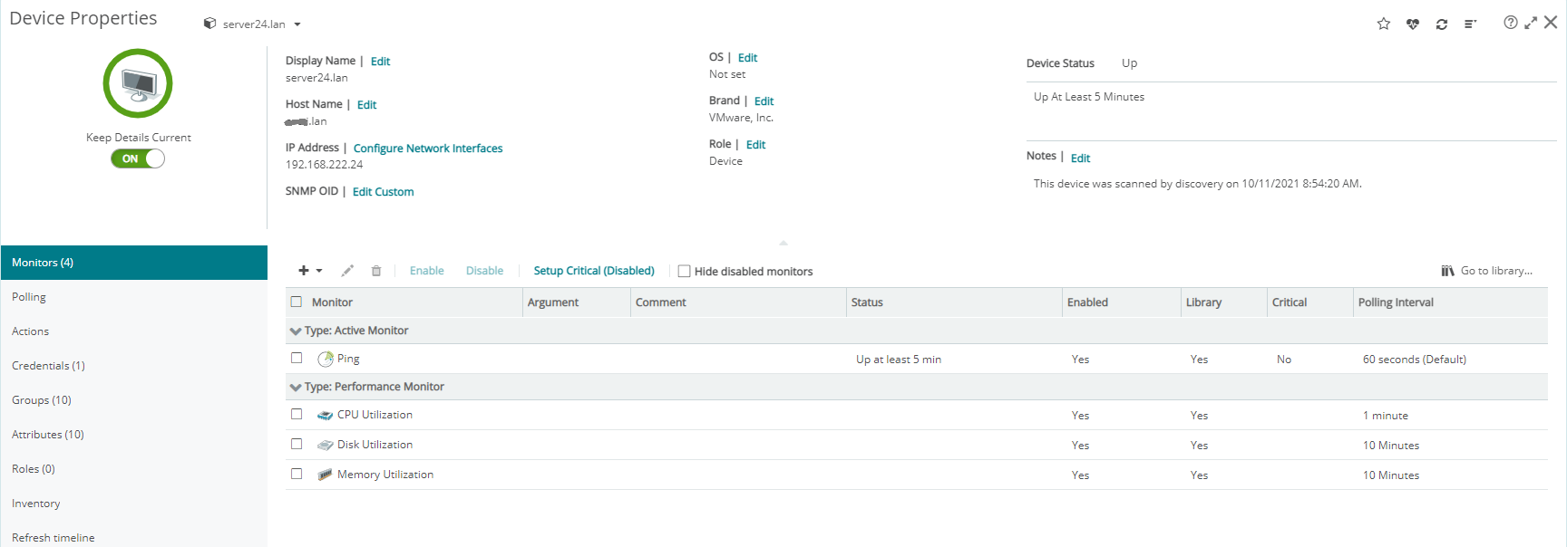Click the refresh icon in header

click(1441, 24)
